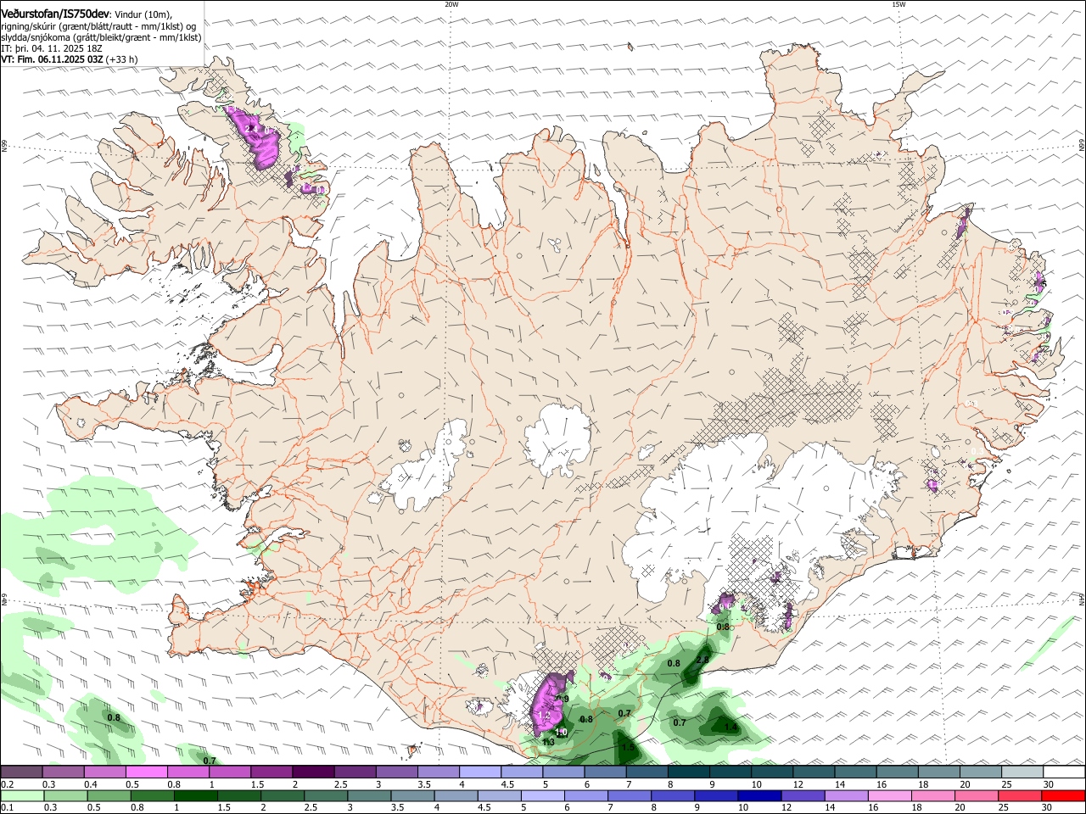1086x814 pixels.
Task: Pick the grey-green swatch labeled 3 in lower legend
Action: point(368,796)
